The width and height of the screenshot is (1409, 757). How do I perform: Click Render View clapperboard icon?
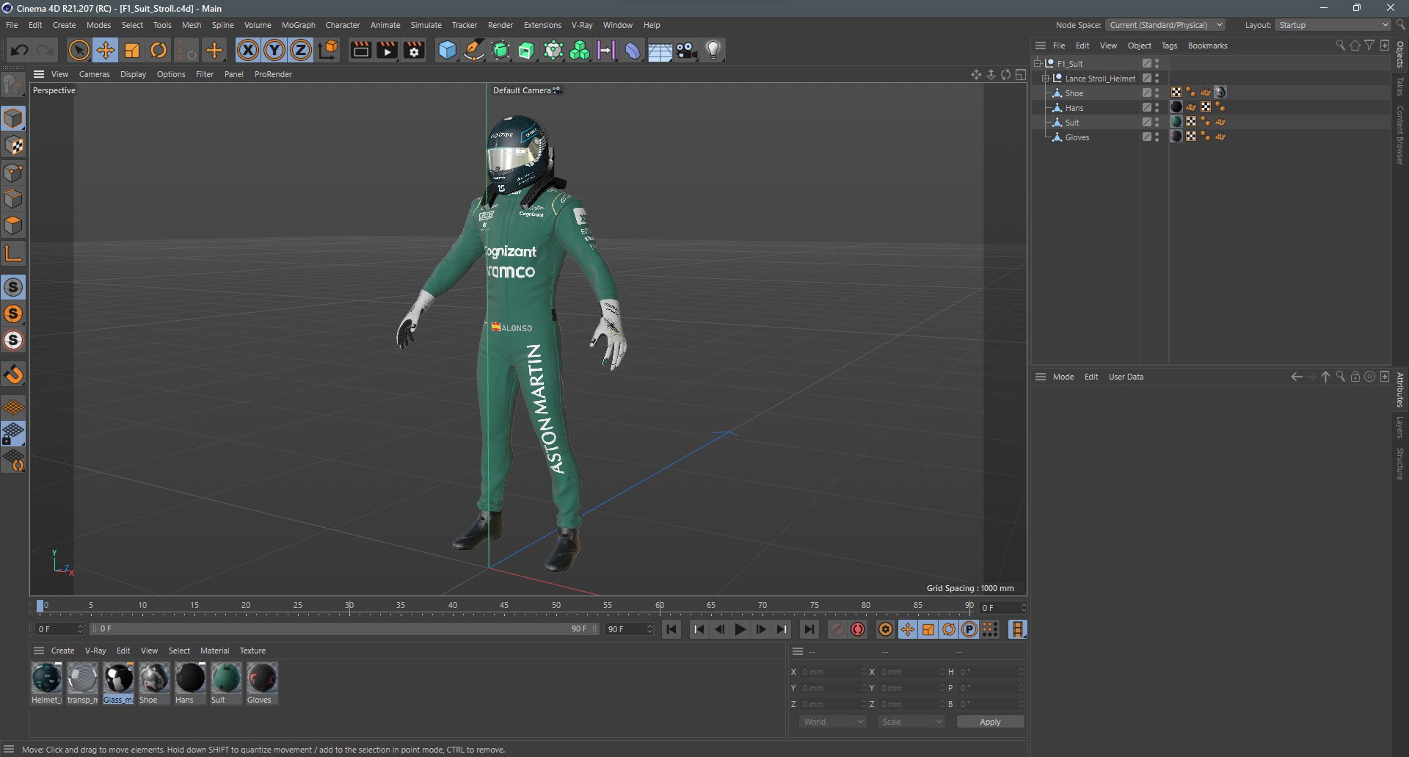click(360, 50)
